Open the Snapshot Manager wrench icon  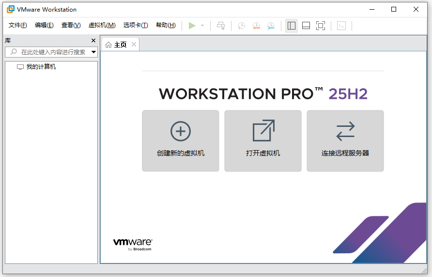271,26
